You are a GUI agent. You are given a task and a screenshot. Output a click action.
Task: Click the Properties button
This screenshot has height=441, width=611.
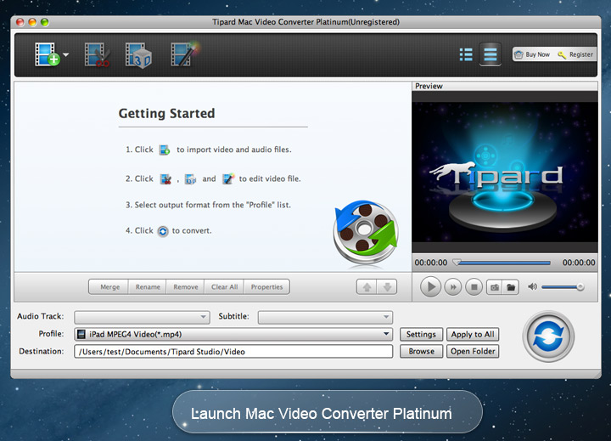pyautogui.click(x=266, y=287)
